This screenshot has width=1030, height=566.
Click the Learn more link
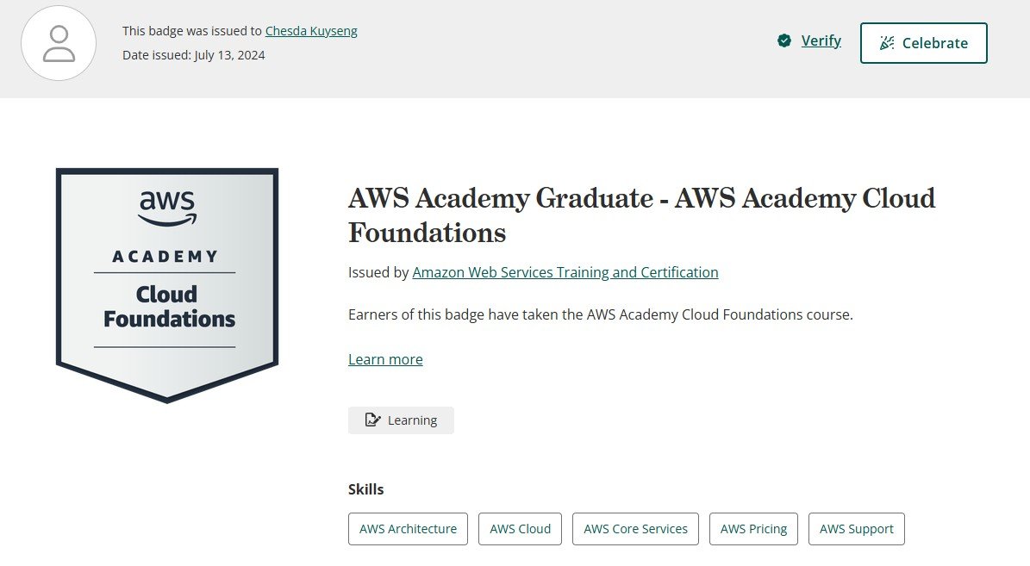385,359
